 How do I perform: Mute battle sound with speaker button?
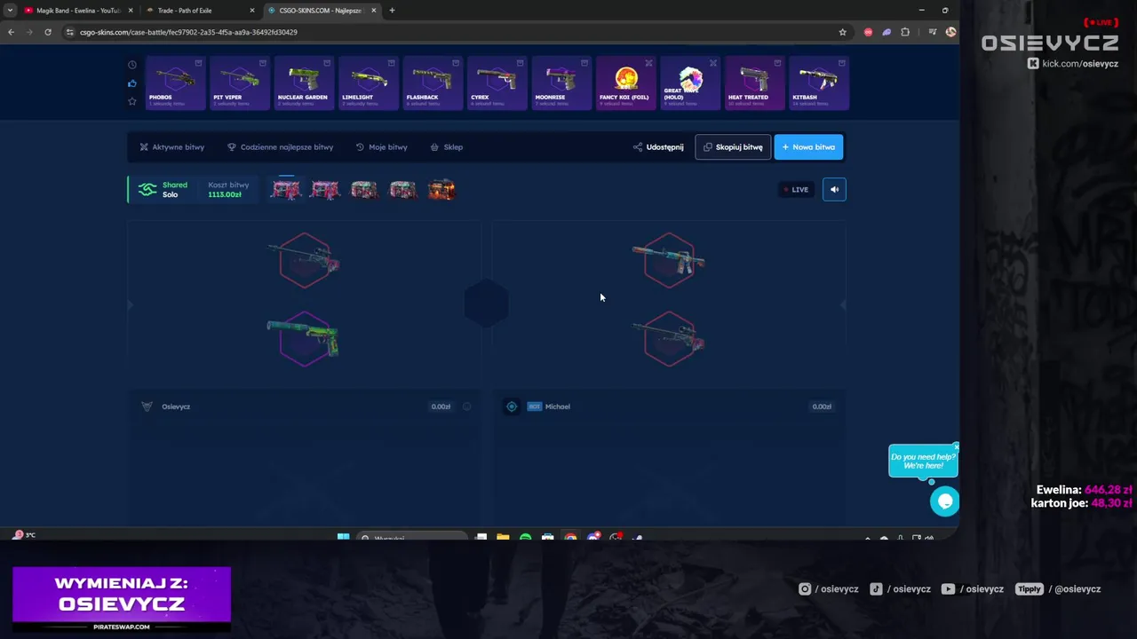click(x=834, y=189)
